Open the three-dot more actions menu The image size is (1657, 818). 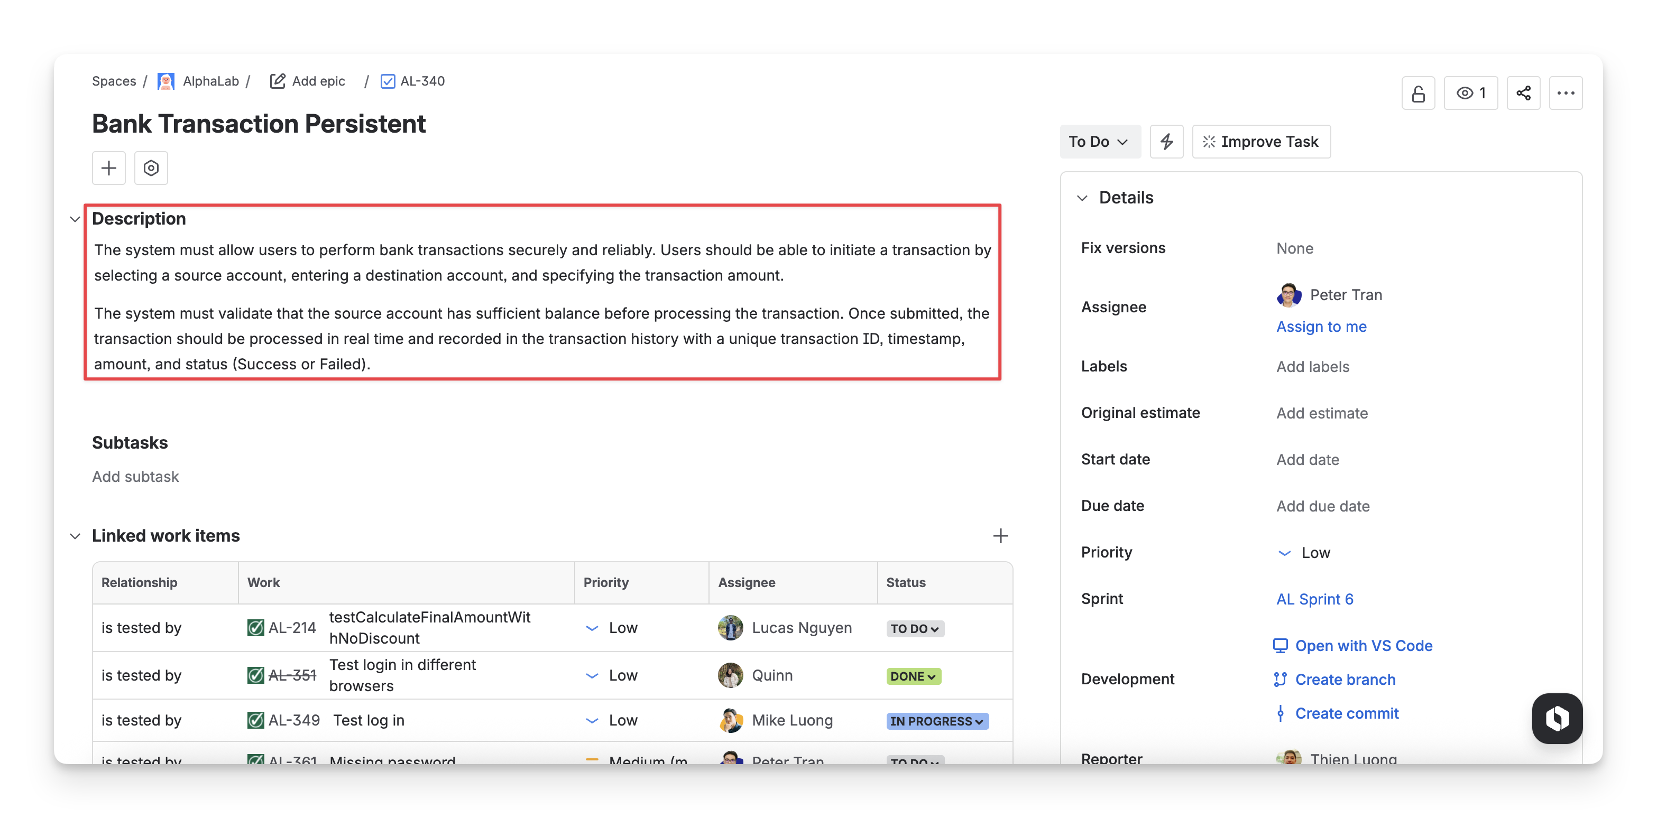point(1565,94)
